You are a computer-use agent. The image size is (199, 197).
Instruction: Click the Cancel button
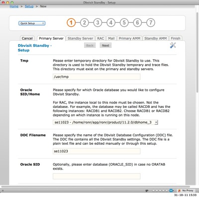tap(27, 38)
